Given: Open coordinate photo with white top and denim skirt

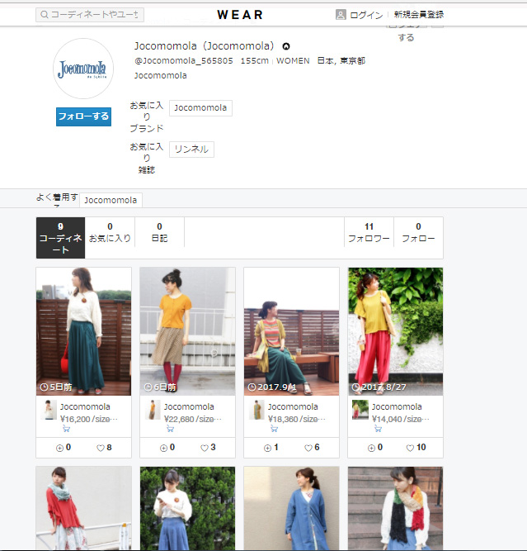Looking at the screenshot, I should pyautogui.click(x=187, y=508).
